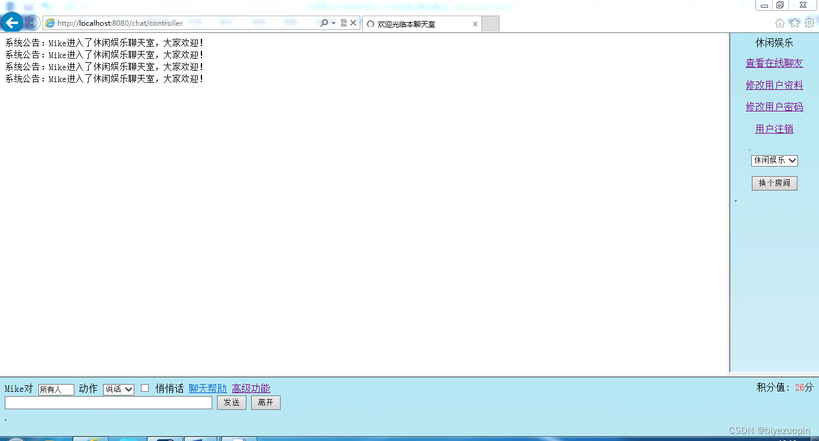The width and height of the screenshot is (819, 441).
Task: Open the 高级功能 link
Action: coord(251,388)
